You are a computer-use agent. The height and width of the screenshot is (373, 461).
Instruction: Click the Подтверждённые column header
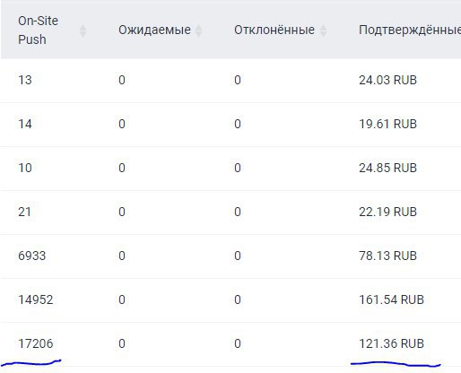[410, 30]
